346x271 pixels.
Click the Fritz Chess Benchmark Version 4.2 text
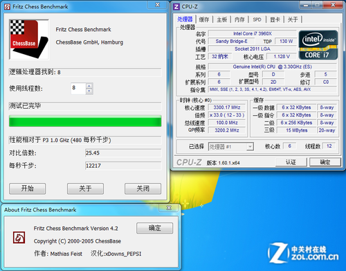[76, 229]
